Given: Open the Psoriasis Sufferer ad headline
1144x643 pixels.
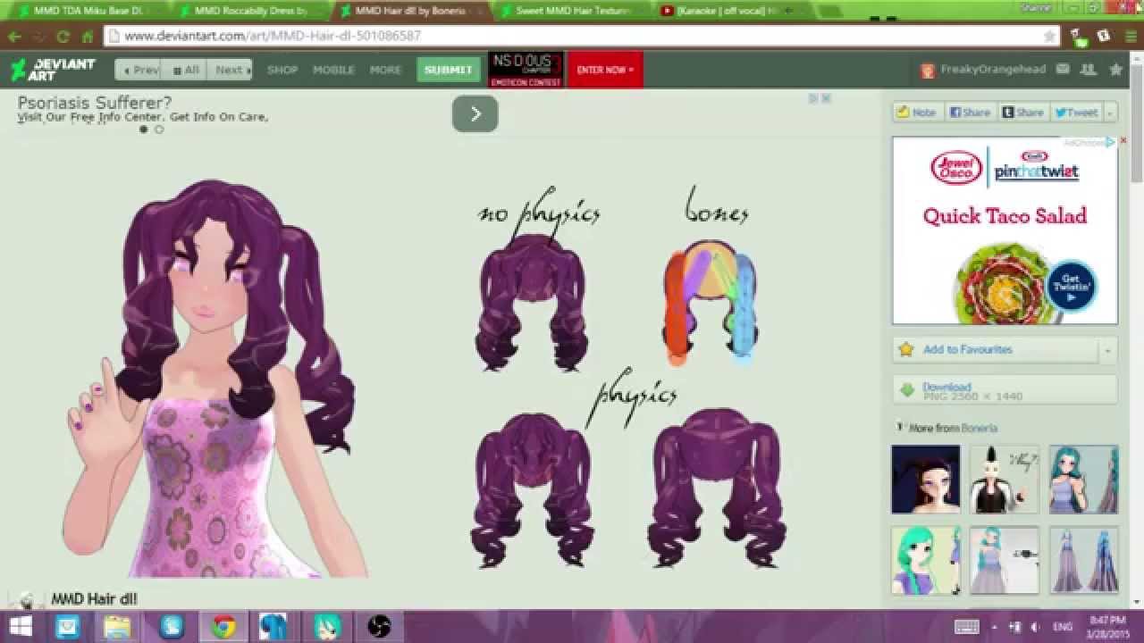Looking at the screenshot, I should point(95,103).
